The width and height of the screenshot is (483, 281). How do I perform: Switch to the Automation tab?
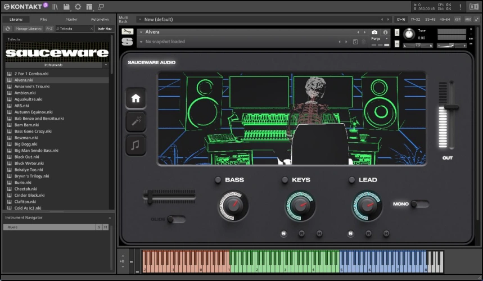coord(100,19)
